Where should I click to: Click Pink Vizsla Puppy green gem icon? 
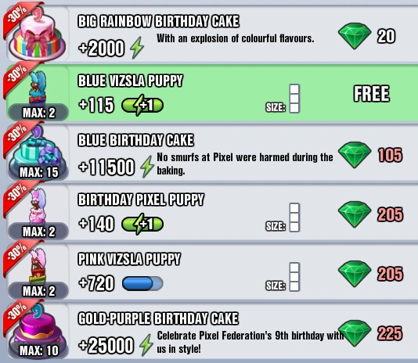coord(355,274)
